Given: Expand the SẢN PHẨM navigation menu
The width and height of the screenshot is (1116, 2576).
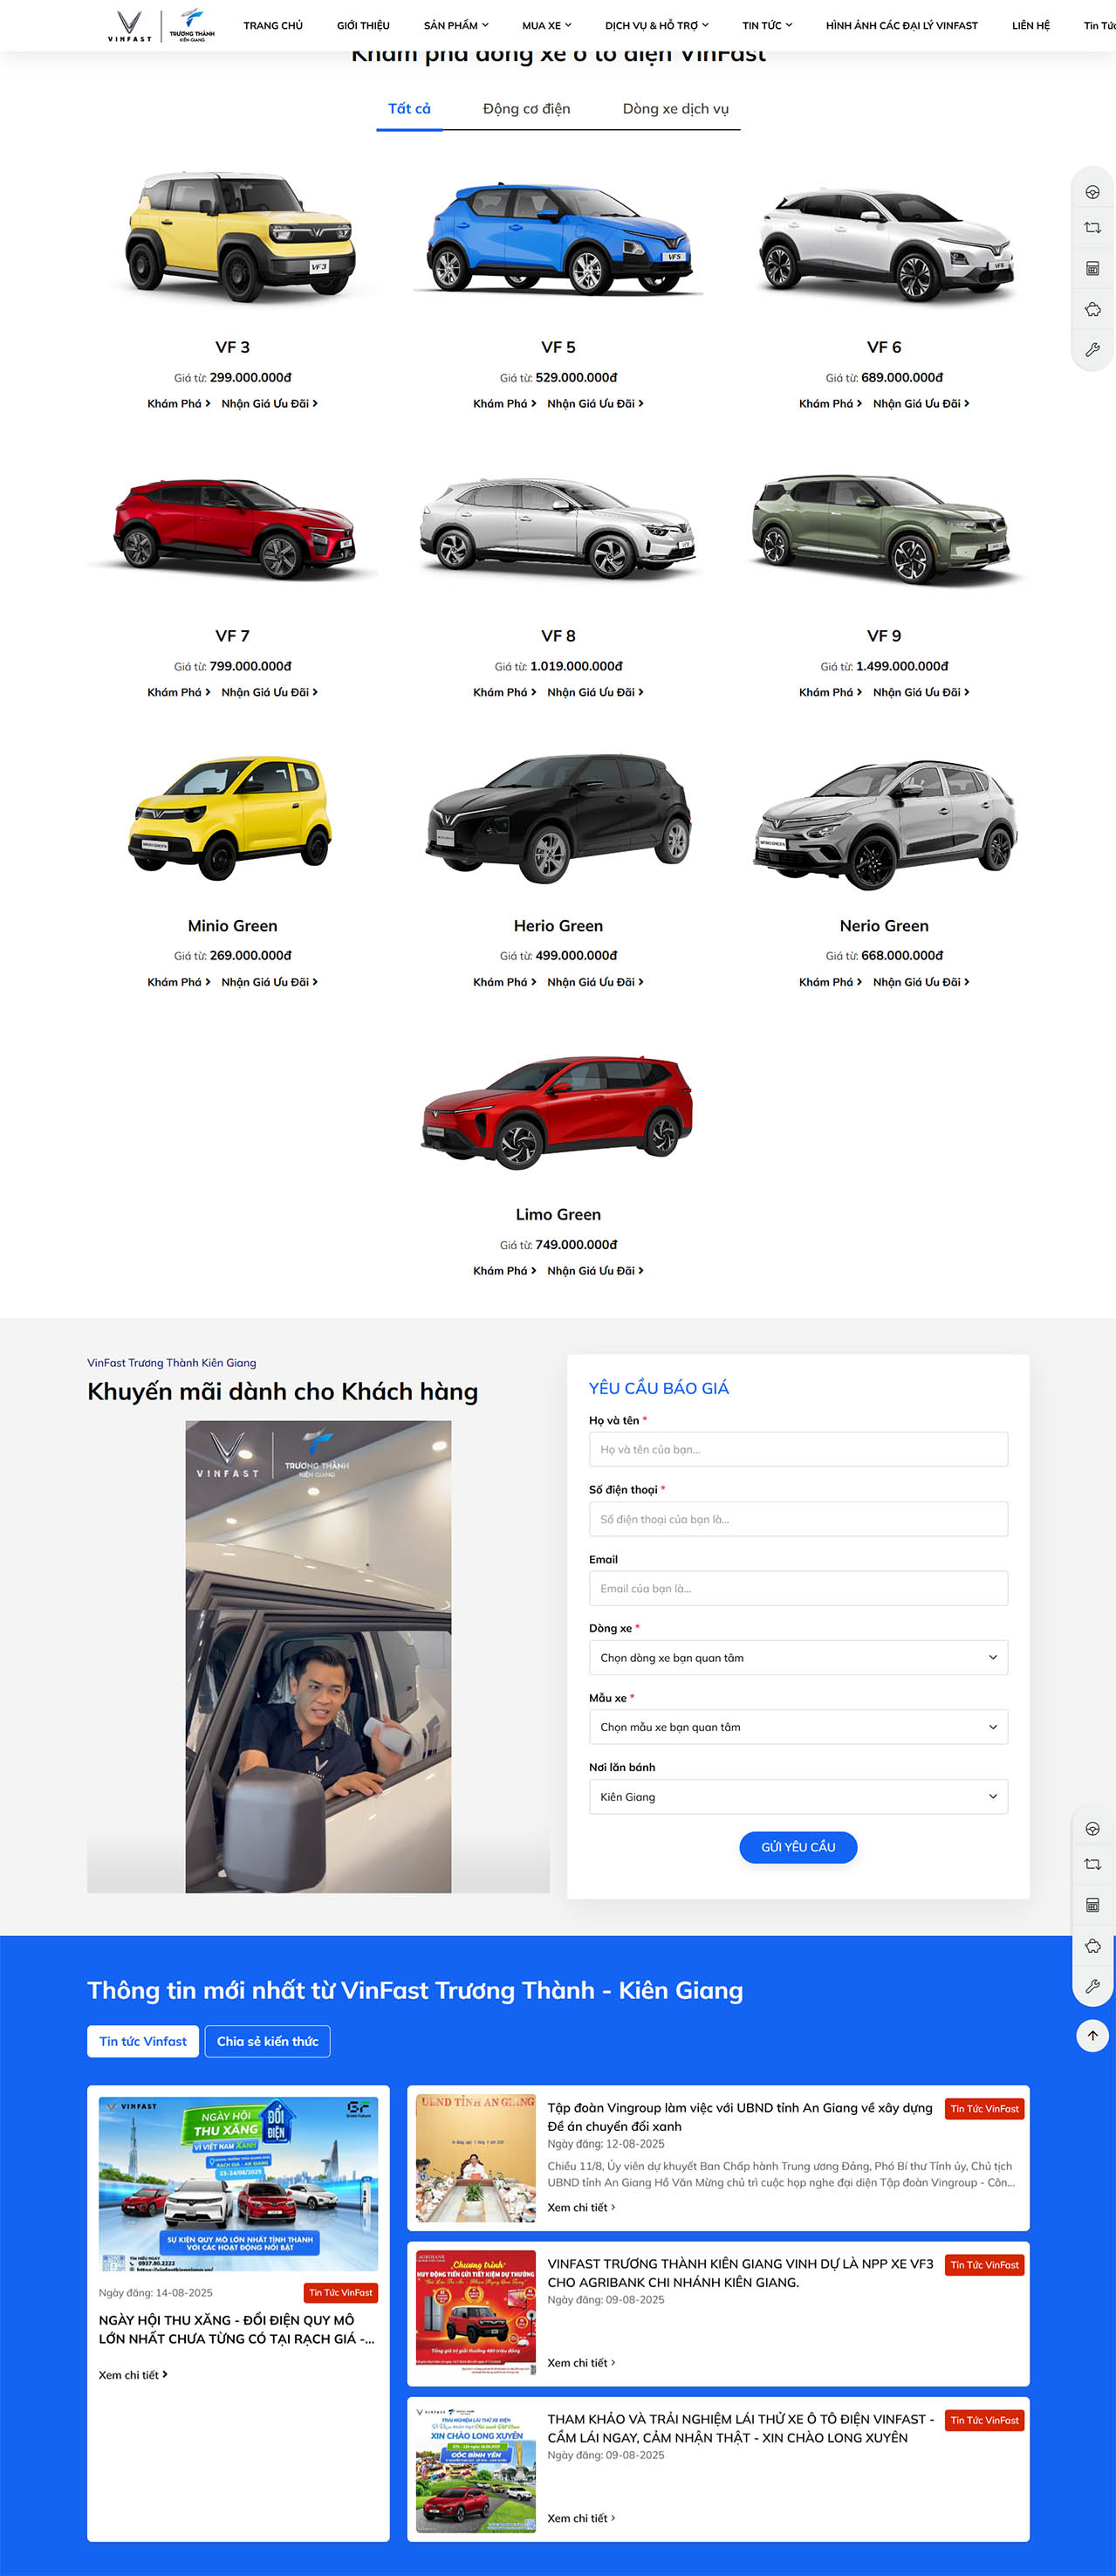Looking at the screenshot, I should click(456, 25).
